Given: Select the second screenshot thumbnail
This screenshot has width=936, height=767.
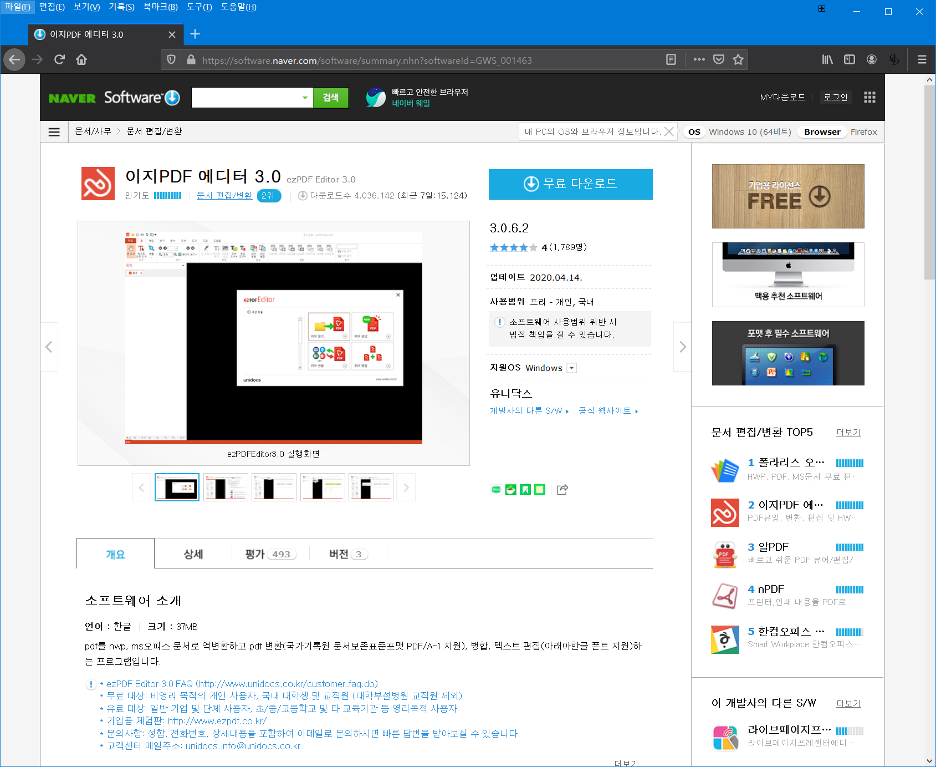Looking at the screenshot, I should (226, 487).
